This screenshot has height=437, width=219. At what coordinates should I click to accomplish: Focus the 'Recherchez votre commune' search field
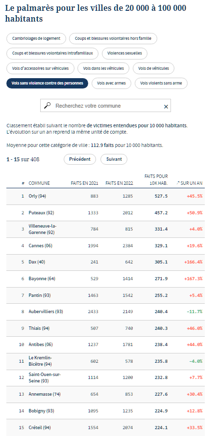click(106, 106)
